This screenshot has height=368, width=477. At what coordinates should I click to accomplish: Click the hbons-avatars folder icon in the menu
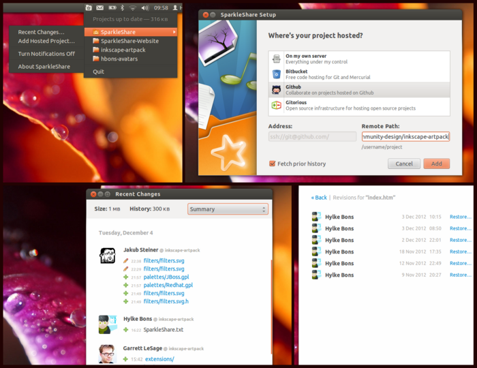tap(96, 59)
